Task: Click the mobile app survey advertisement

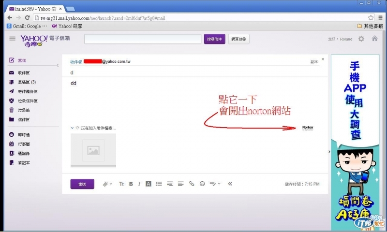Action: pyautogui.click(x=355, y=142)
